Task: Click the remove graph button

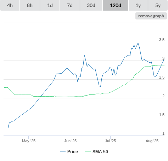Action: 151,16
